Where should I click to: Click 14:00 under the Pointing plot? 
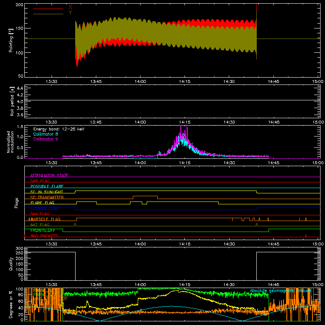click(140, 82)
